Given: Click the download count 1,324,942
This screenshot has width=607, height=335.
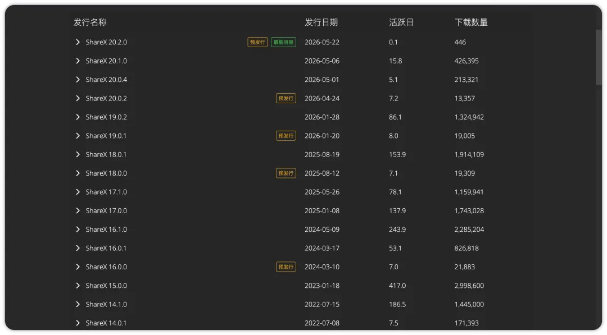Looking at the screenshot, I should pyautogui.click(x=469, y=117).
